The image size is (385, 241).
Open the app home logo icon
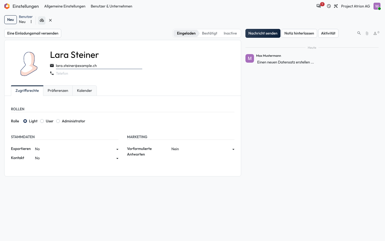pos(7,6)
